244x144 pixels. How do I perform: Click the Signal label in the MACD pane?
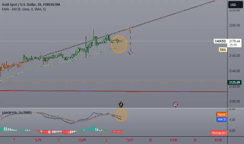pos(221,114)
